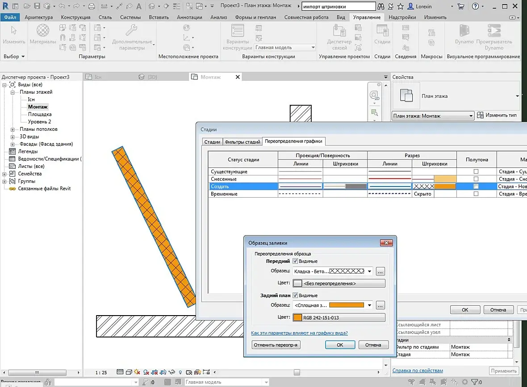The height and width of the screenshot is (387, 527).
Task: Click the orange RGB 242-151-013 color button
Action: point(339,318)
